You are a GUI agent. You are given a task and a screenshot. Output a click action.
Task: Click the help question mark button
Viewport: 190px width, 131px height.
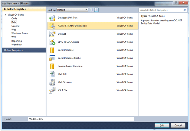point(176,2)
